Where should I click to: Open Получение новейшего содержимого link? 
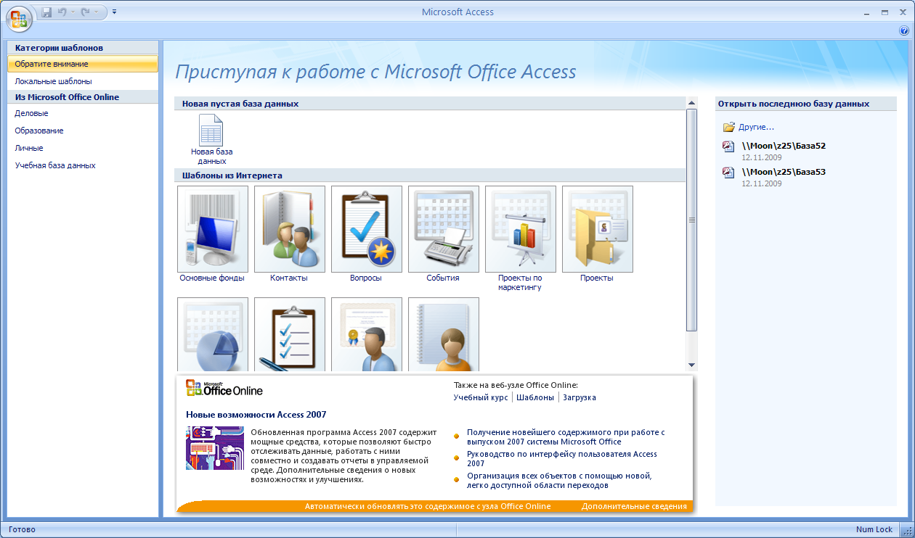click(x=566, y=436)
